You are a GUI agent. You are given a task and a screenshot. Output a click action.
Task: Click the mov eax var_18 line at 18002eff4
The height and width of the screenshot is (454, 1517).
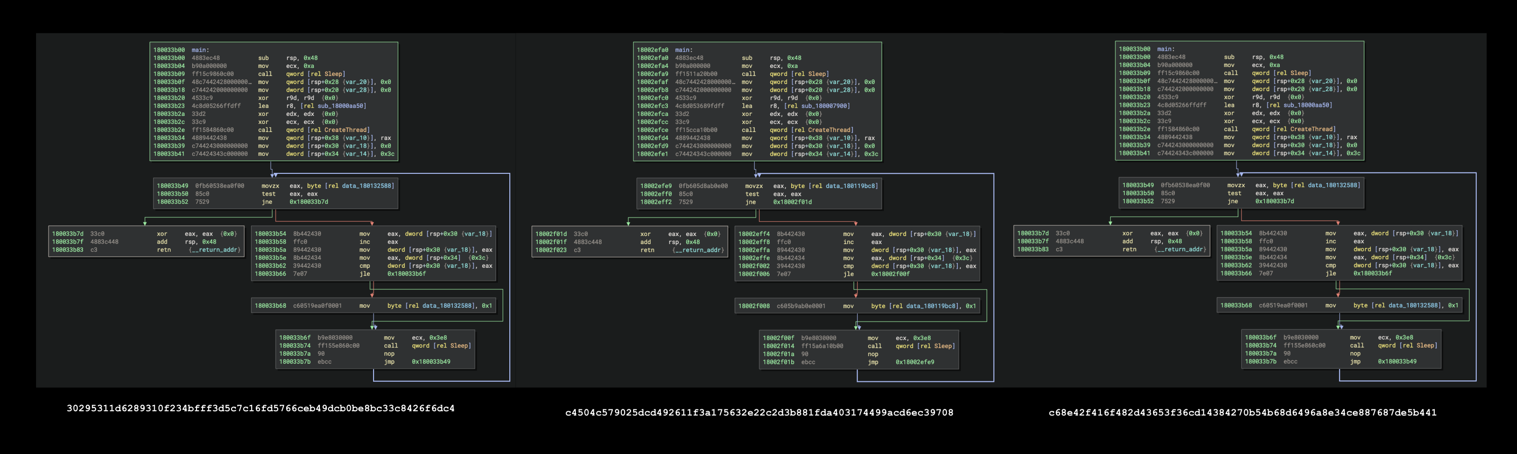pyautogui.click(x=857, y=234)
